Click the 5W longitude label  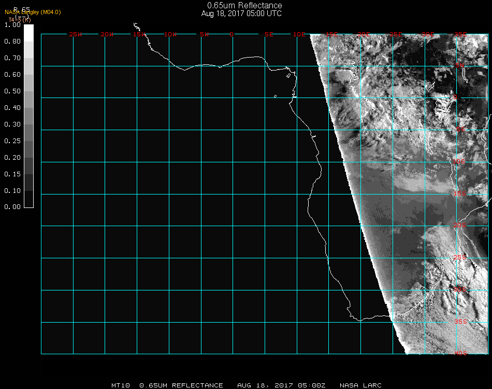coord(204,34)
